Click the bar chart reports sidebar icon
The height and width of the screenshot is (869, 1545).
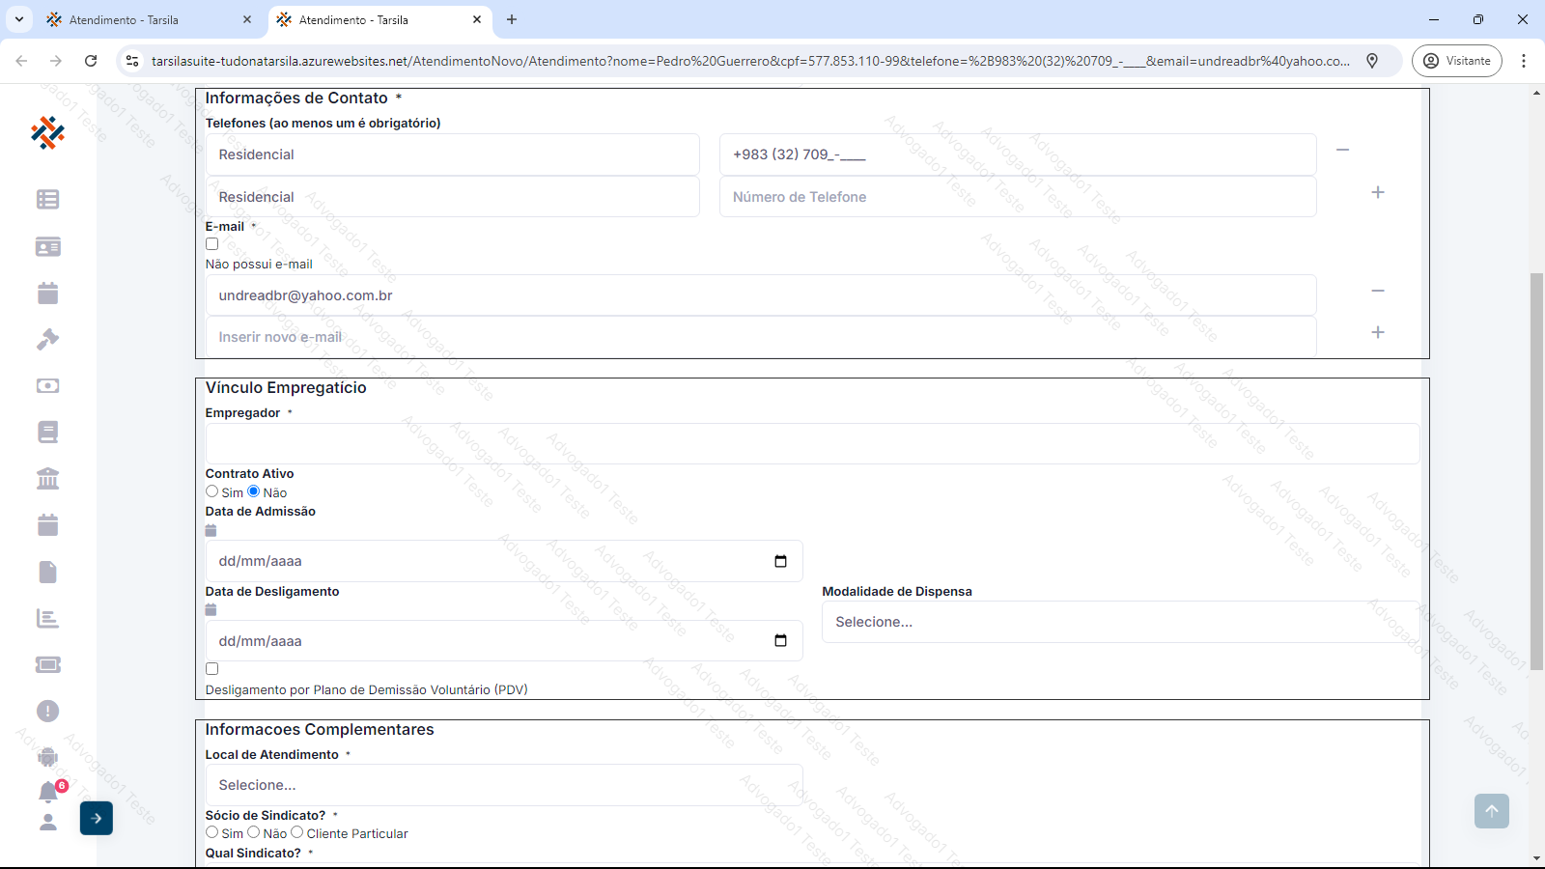(47, 618)
